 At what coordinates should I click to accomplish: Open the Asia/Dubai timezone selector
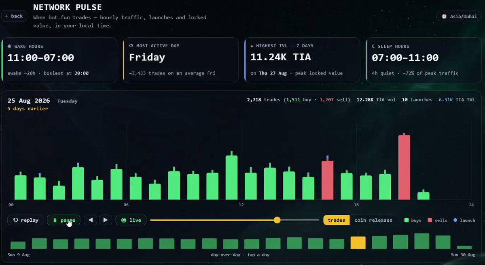(459, 17)
